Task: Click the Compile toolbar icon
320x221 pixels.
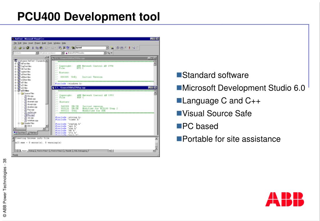Action: point(118,48)
